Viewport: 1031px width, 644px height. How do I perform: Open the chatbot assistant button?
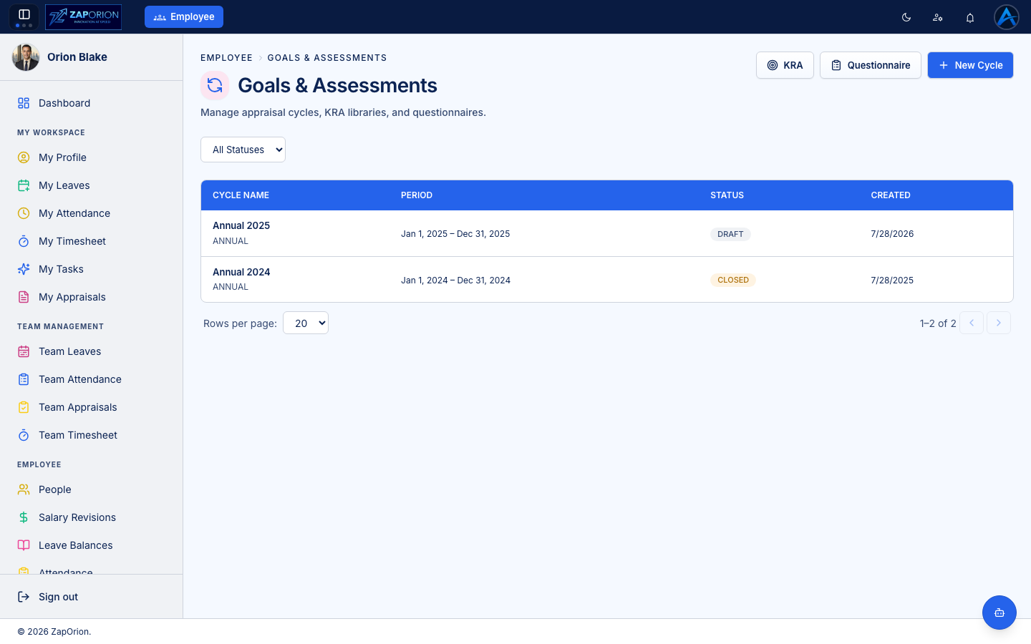[999, 613]
